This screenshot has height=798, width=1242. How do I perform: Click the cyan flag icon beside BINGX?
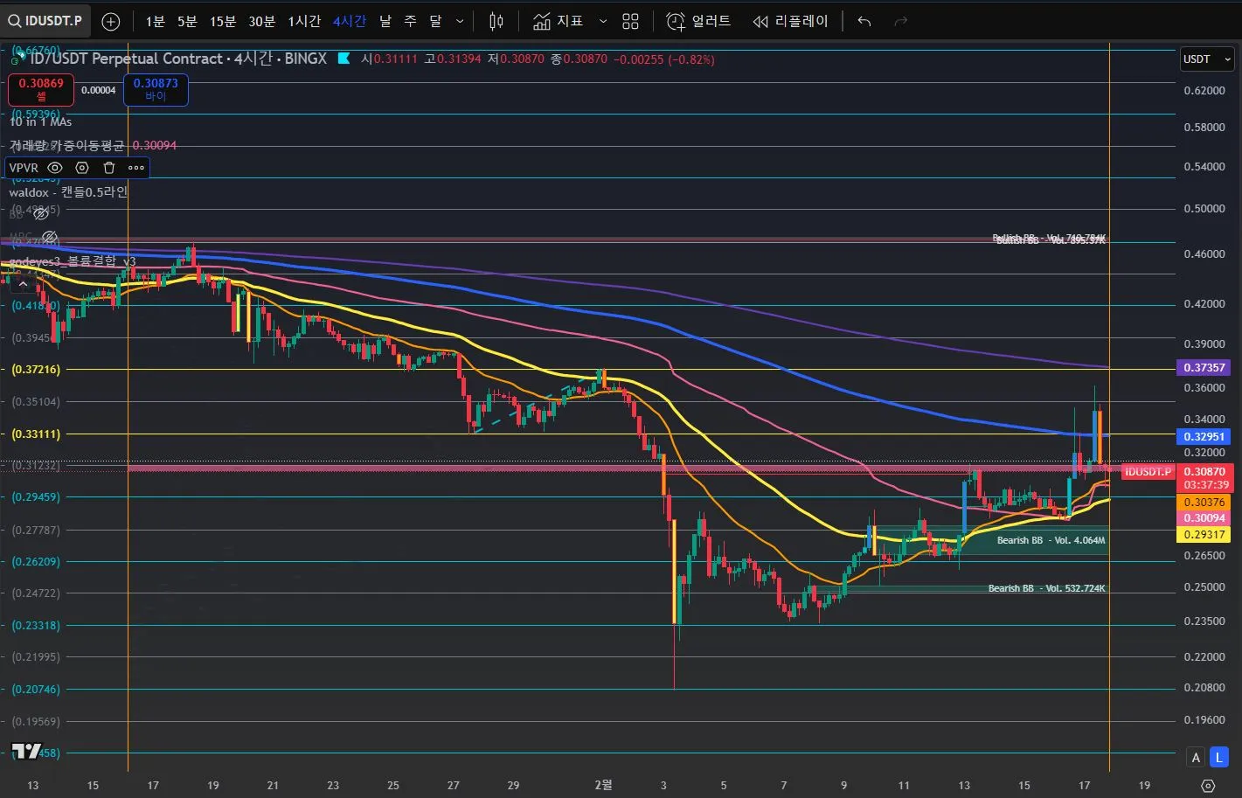coord(343,59)
